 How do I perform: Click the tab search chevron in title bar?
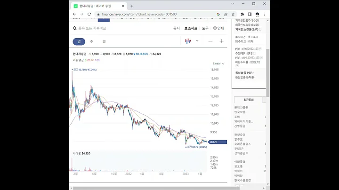[x=233, y=4]
